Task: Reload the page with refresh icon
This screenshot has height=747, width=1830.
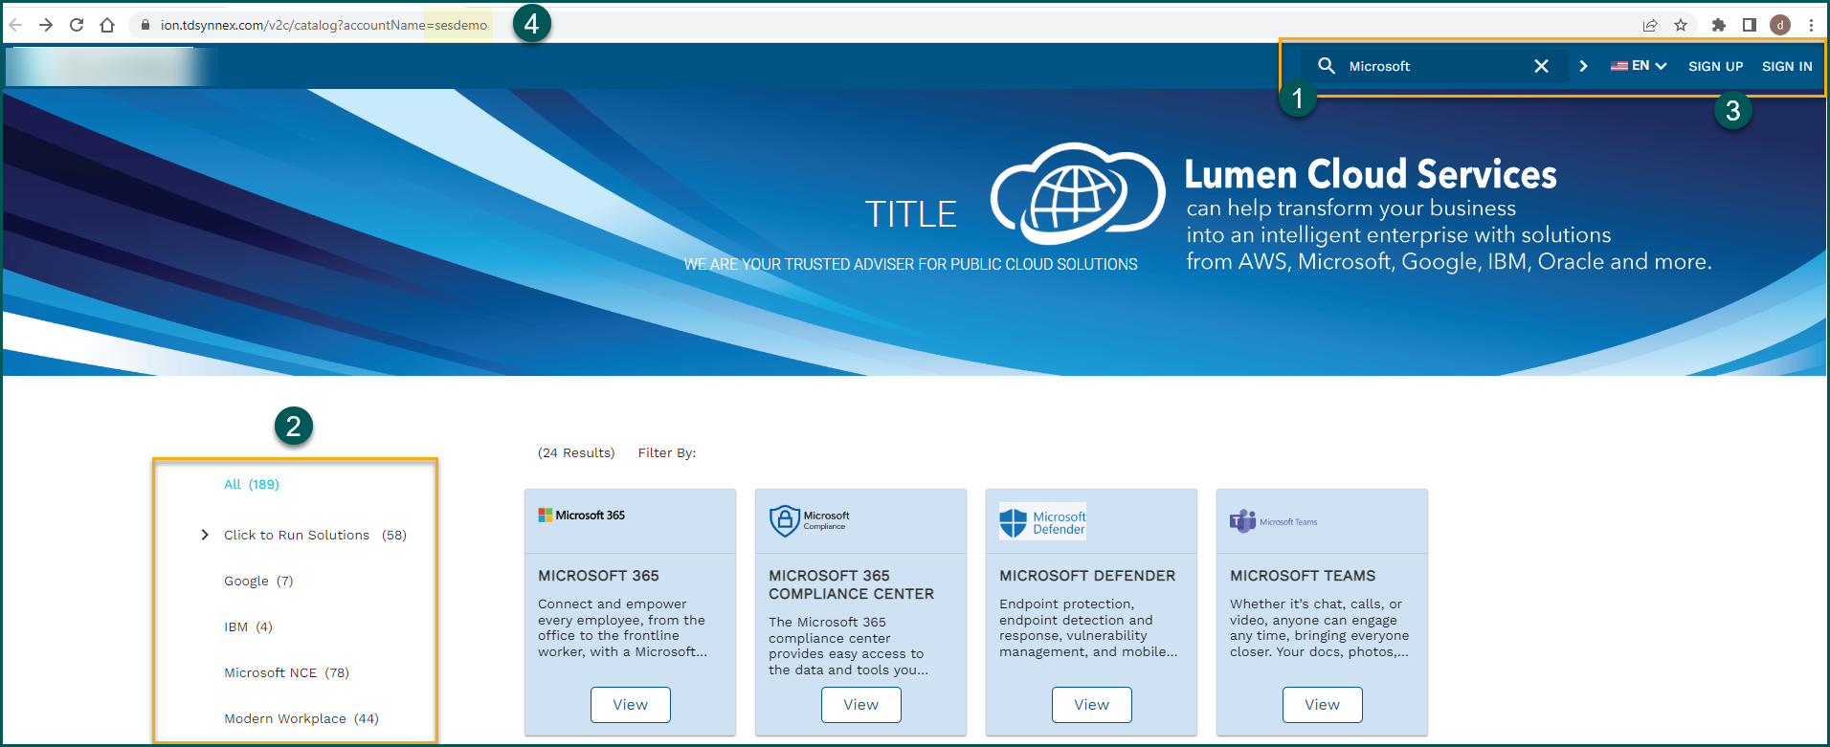Action: click(77, 25)
